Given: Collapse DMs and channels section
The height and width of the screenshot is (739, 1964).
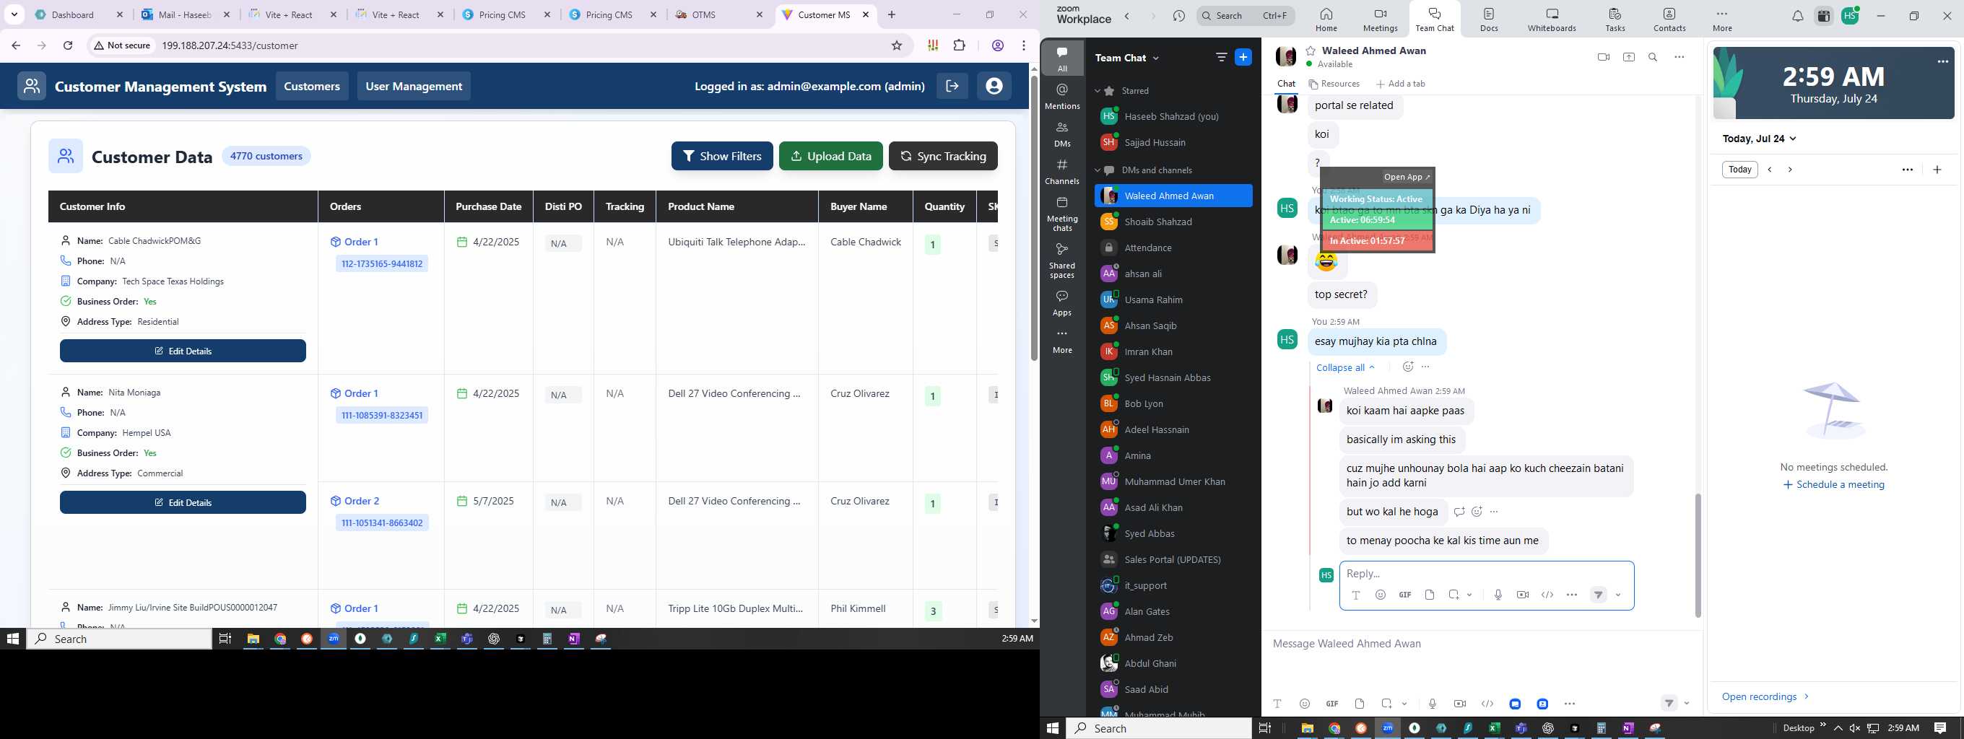Looking at the screenshot, I should coord(1097,170).
